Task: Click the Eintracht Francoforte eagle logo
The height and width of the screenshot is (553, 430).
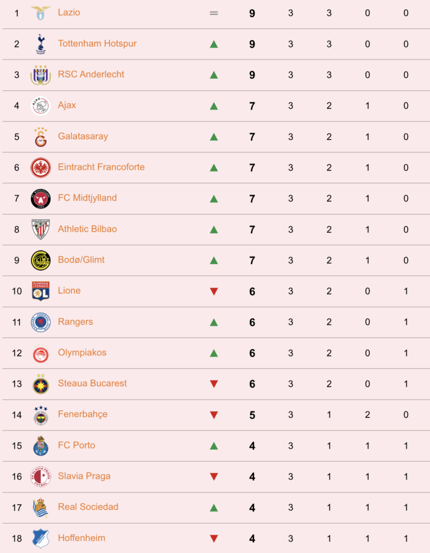Action: 41,167
